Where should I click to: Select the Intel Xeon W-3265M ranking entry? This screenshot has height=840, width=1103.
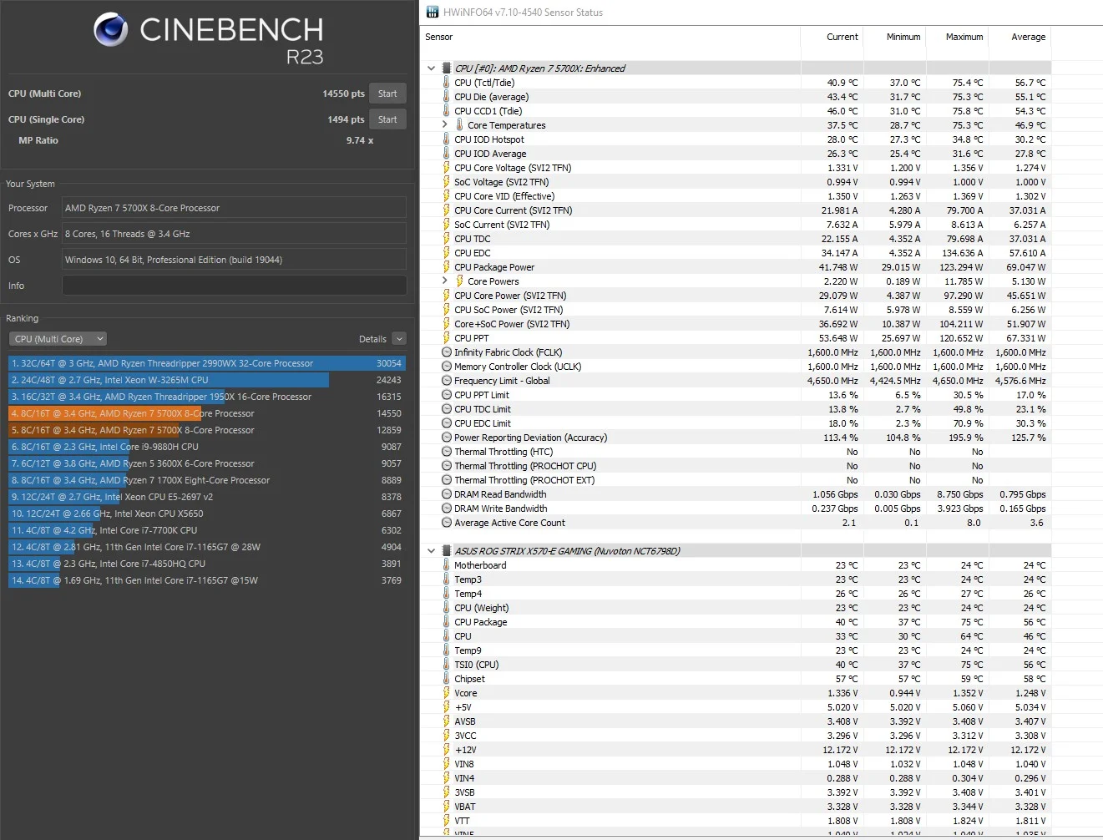click(207, 380)
